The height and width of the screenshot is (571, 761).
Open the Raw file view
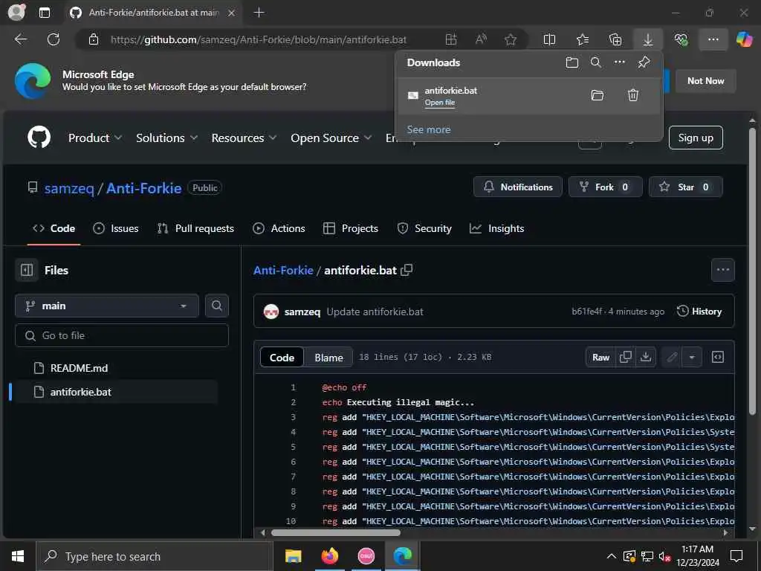(600, 358)
